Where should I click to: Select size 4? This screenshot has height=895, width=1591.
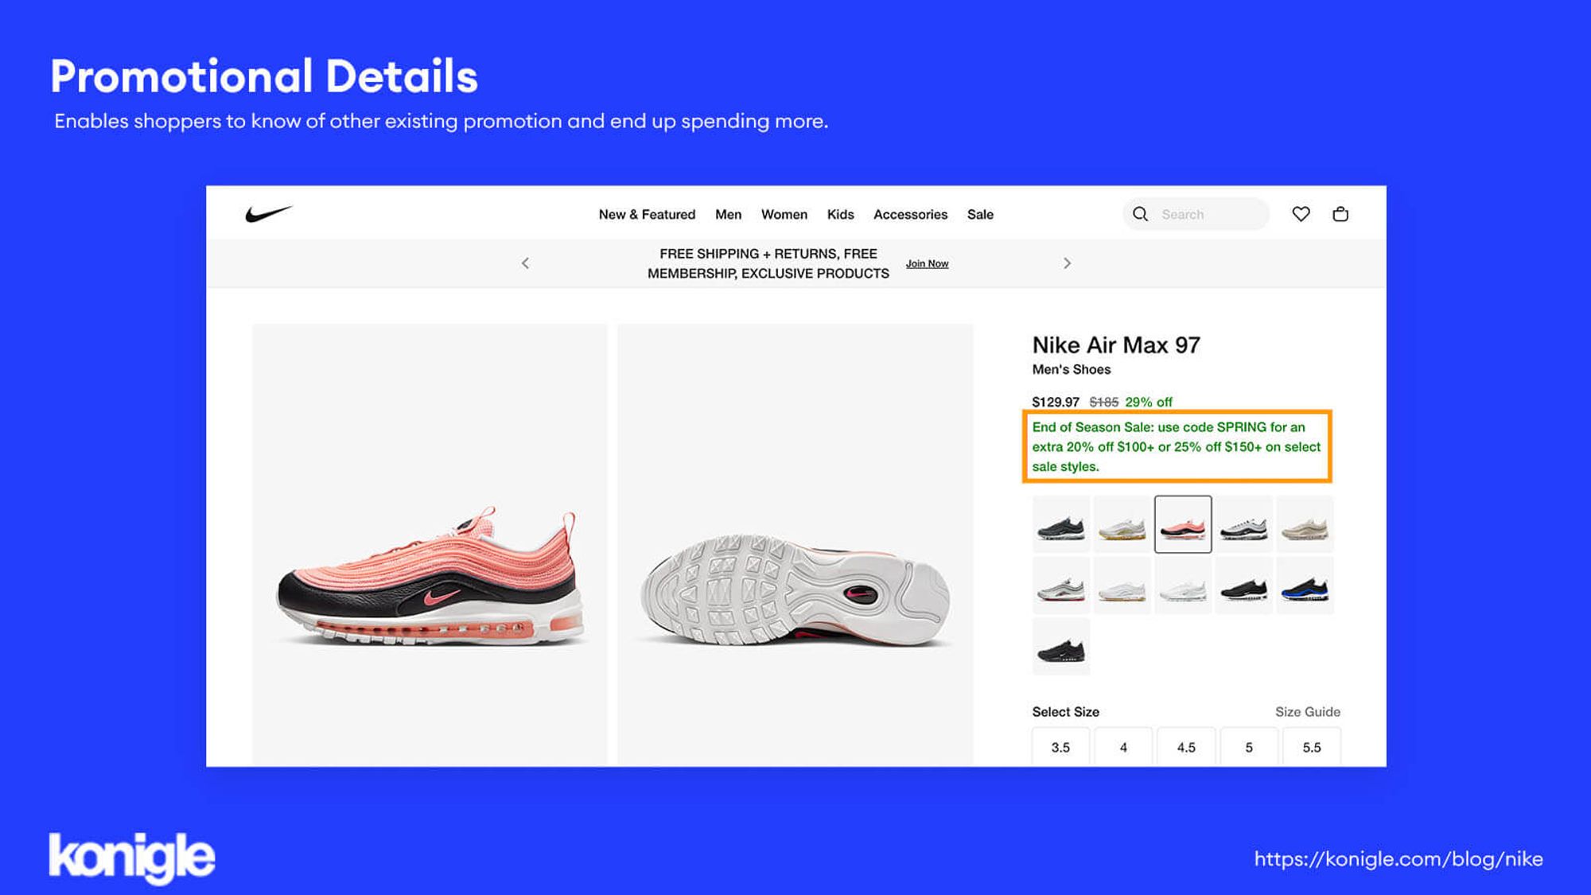[x=1123, y=747]
